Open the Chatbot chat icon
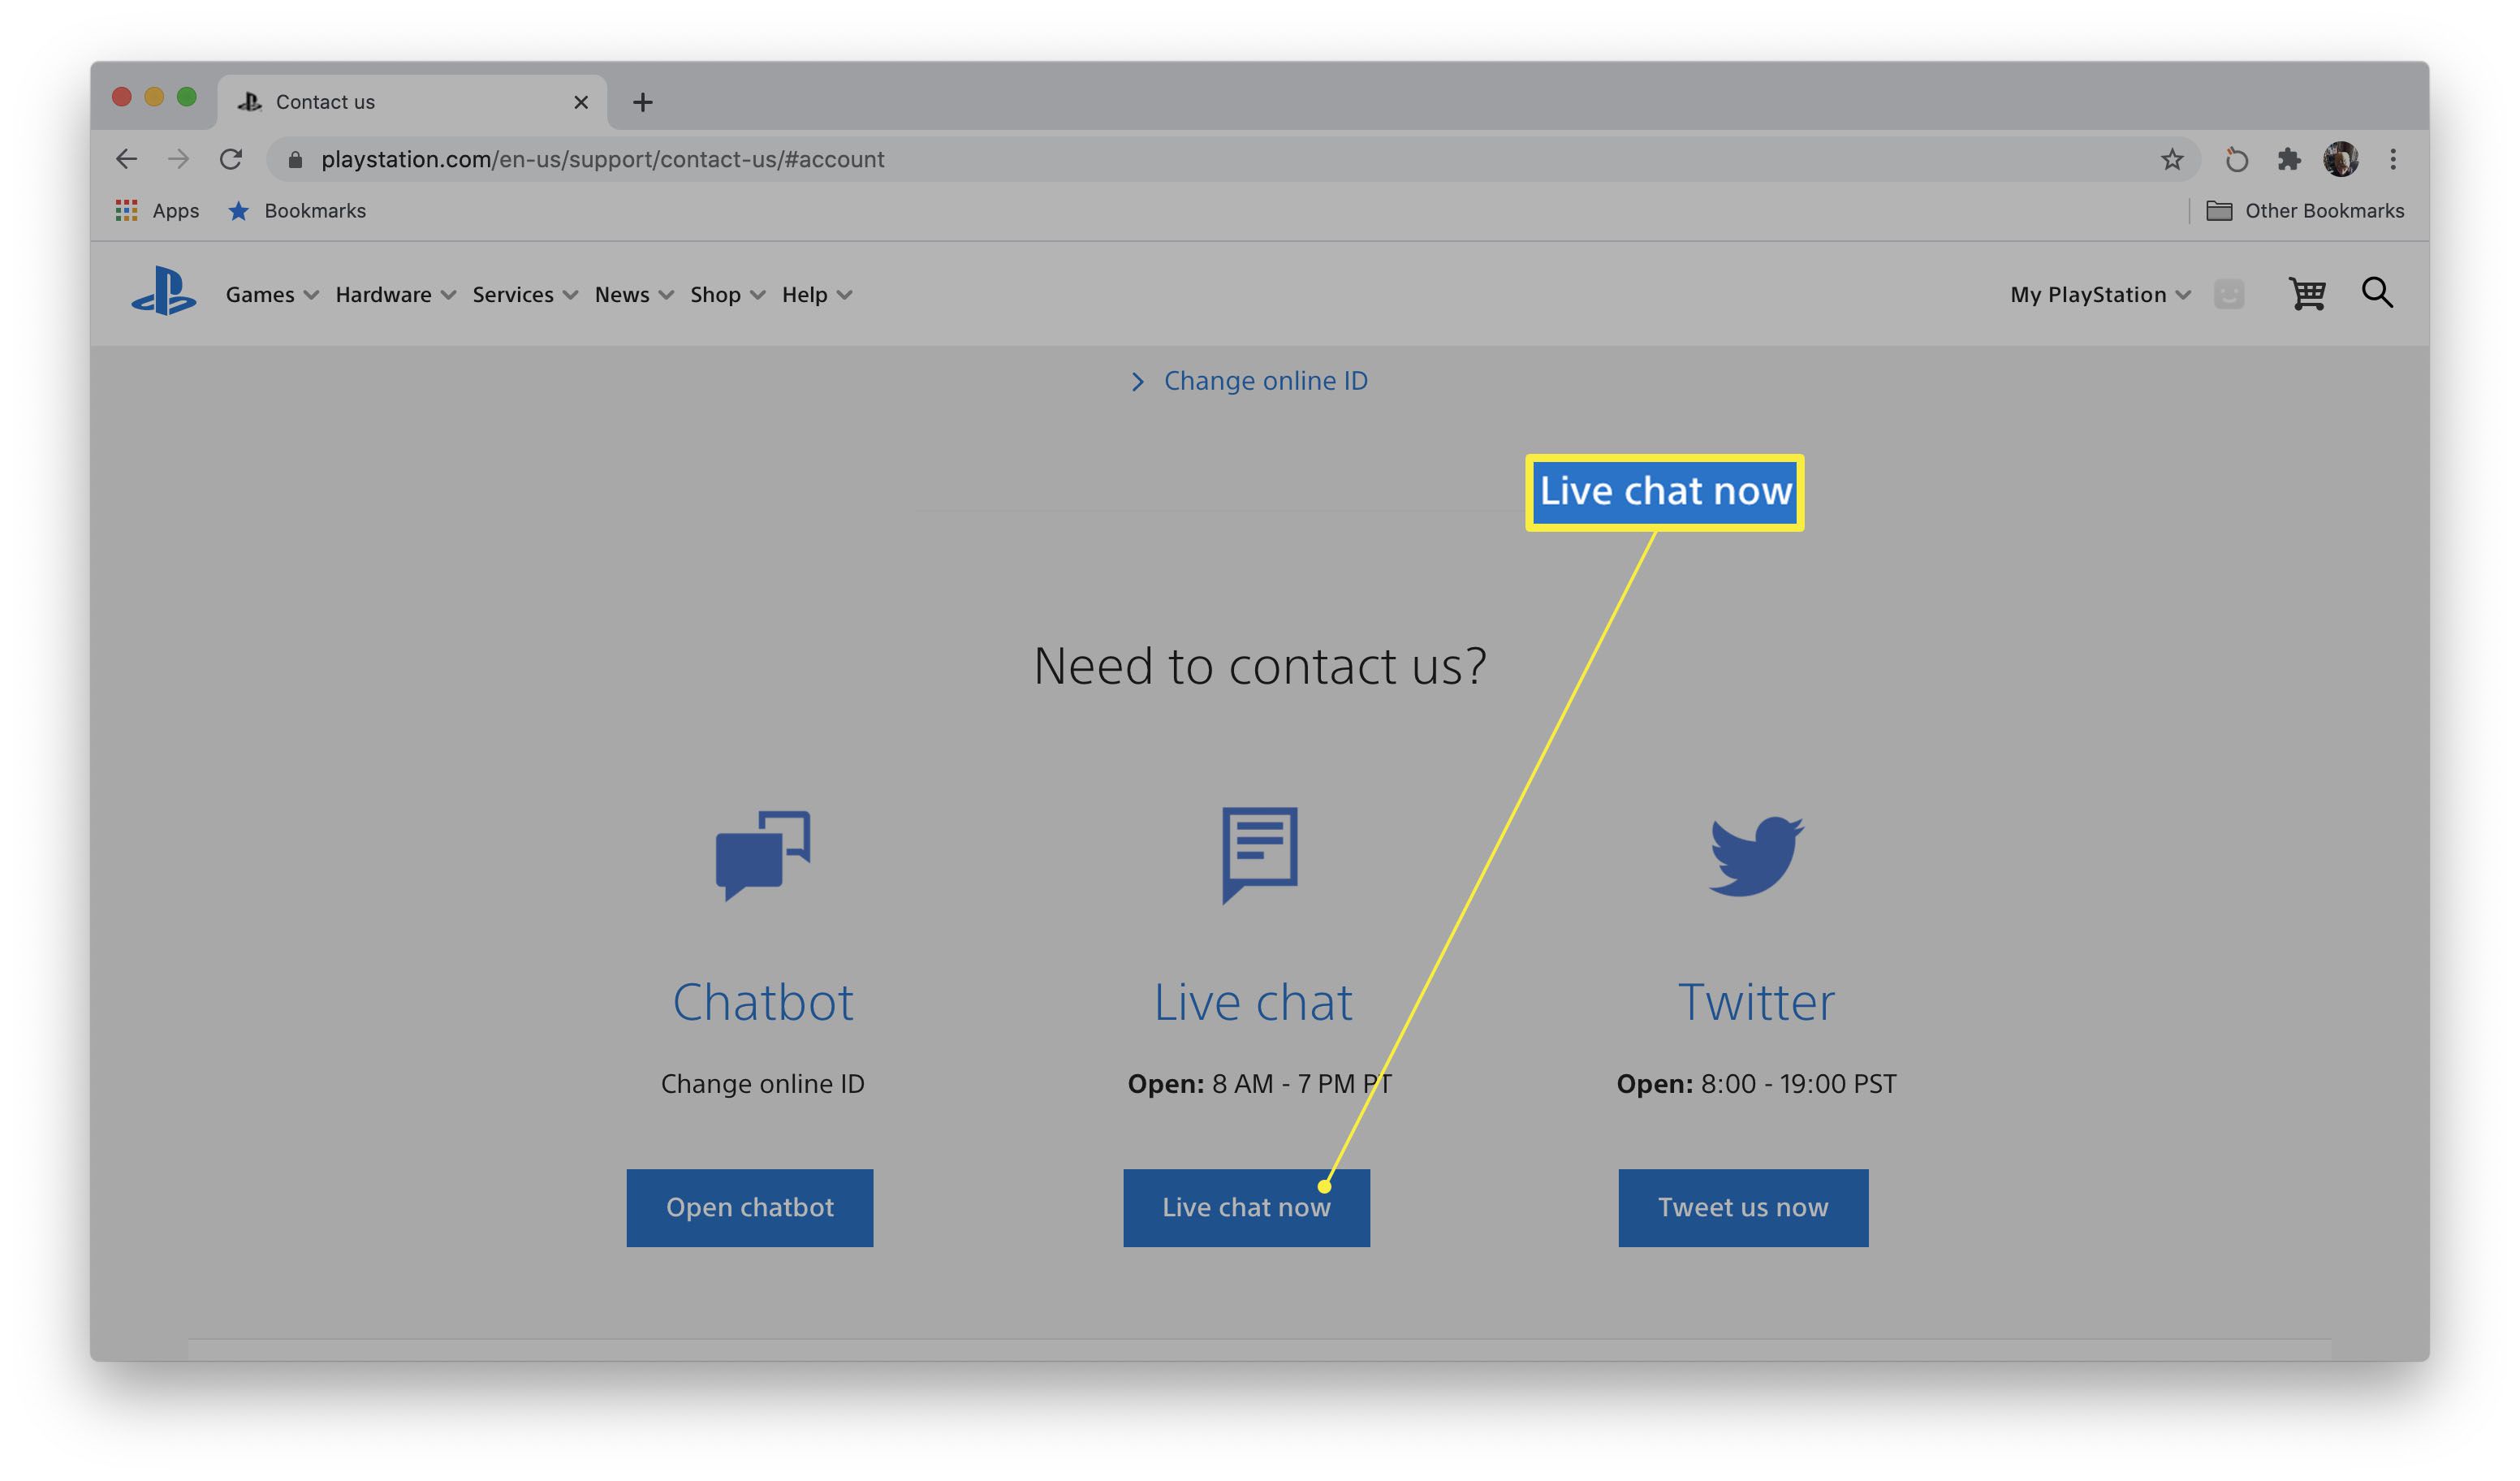 tap(762, 852)
